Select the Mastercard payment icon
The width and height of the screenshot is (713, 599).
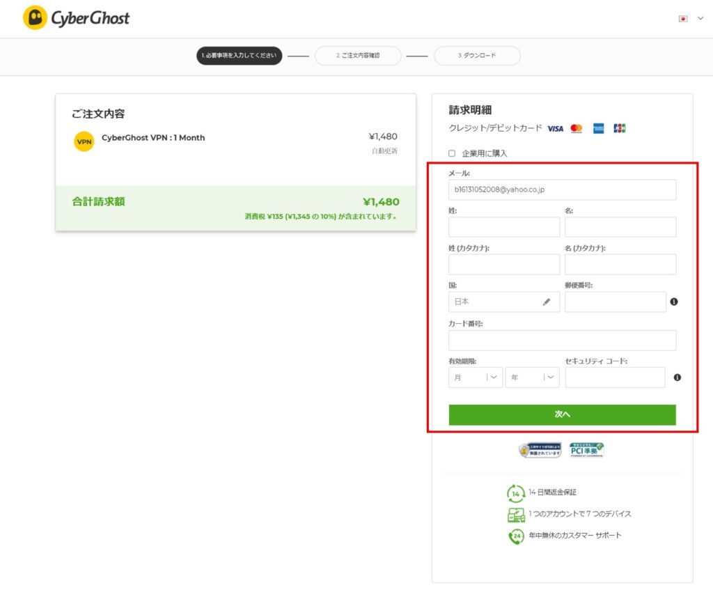click(576, 128)
